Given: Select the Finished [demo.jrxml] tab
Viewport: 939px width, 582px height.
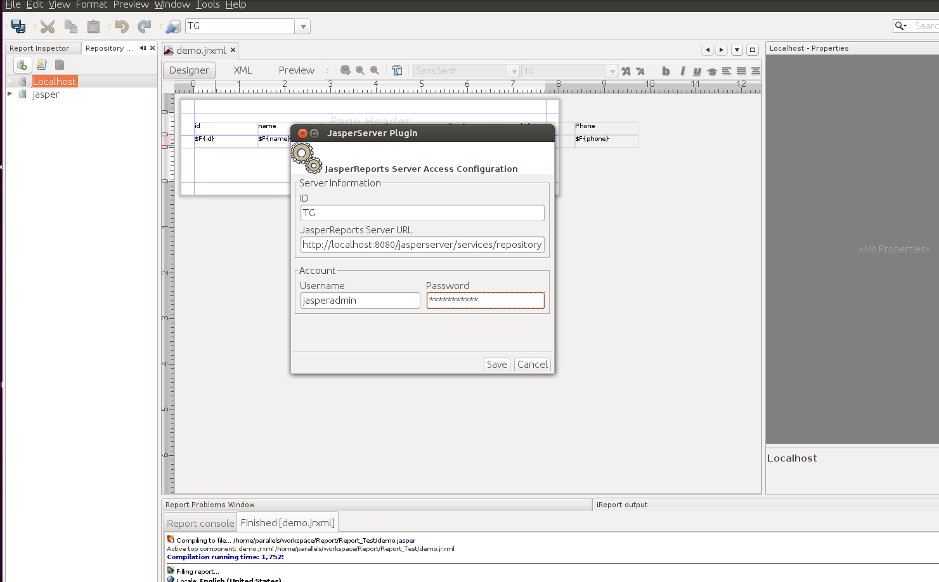Looking at the screenshot, I should coord(288,523).
